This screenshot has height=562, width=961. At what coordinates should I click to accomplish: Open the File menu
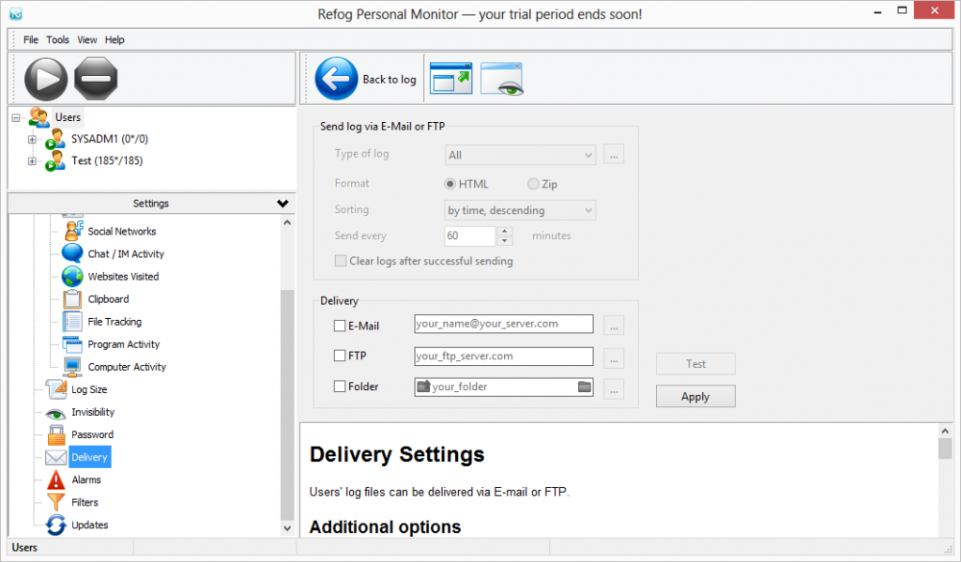tap(31, 40)
